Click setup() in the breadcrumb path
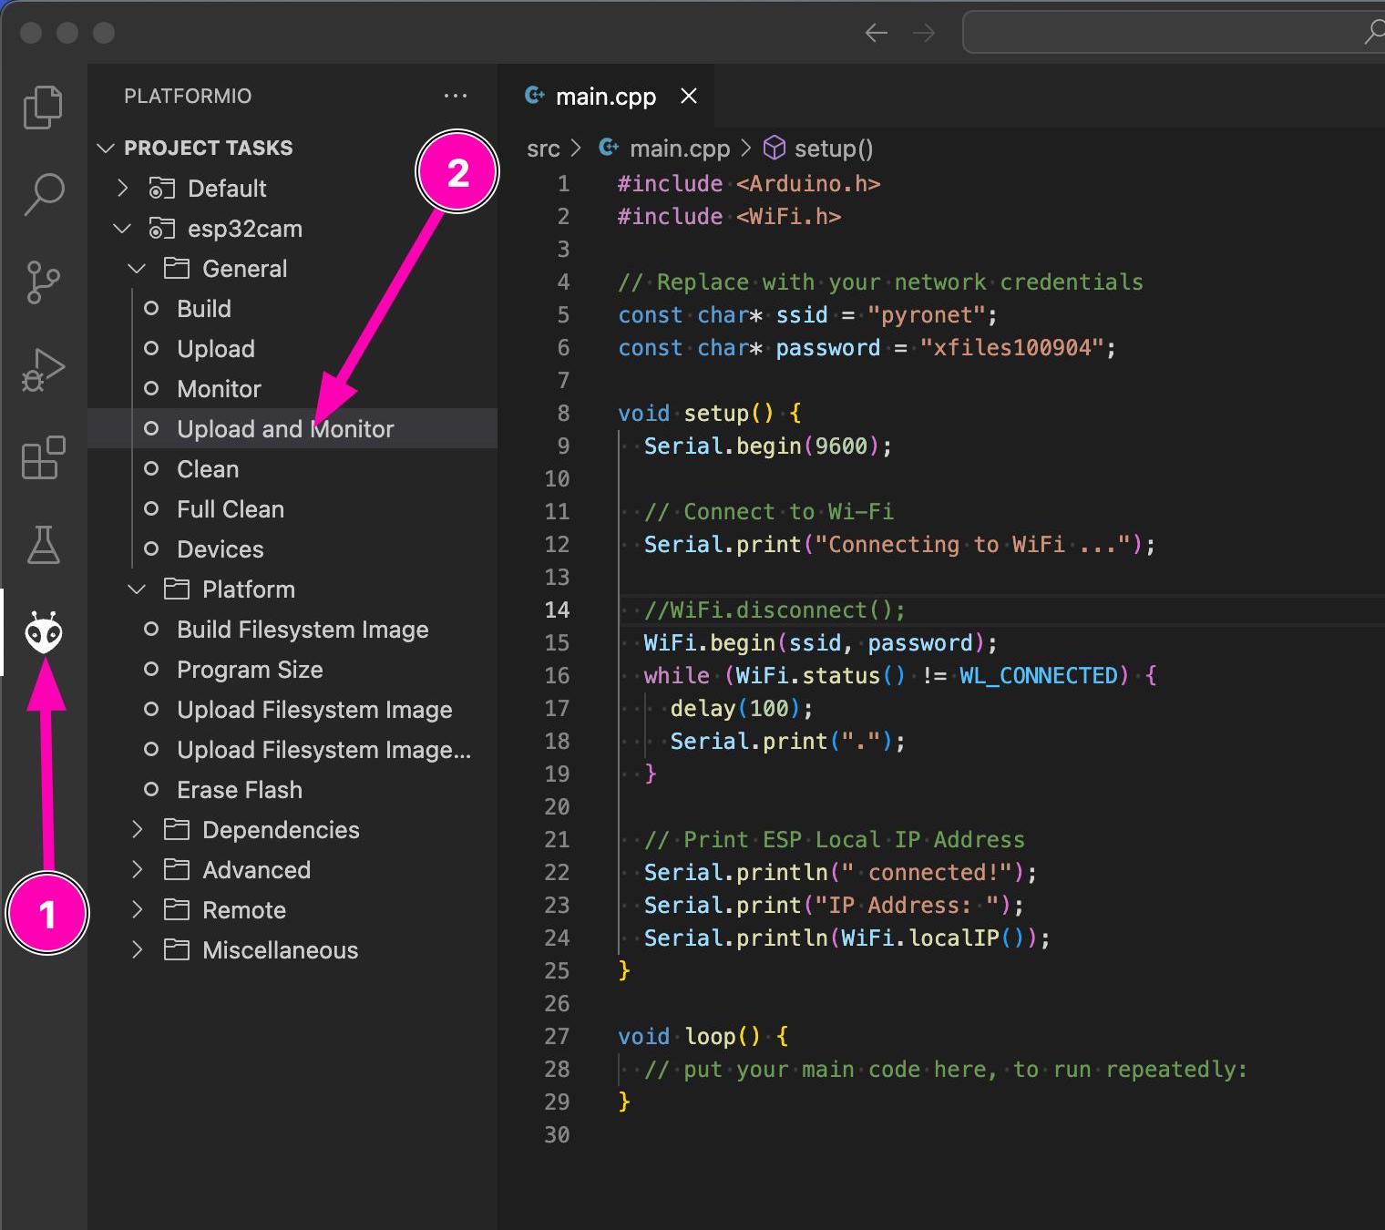1385x1230 pixels. (x=834, y=149)
